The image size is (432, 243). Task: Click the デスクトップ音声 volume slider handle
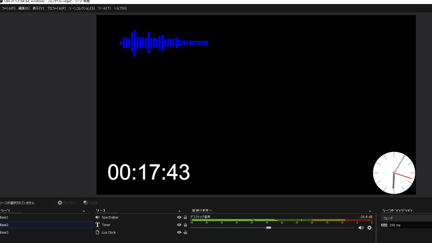269,228
